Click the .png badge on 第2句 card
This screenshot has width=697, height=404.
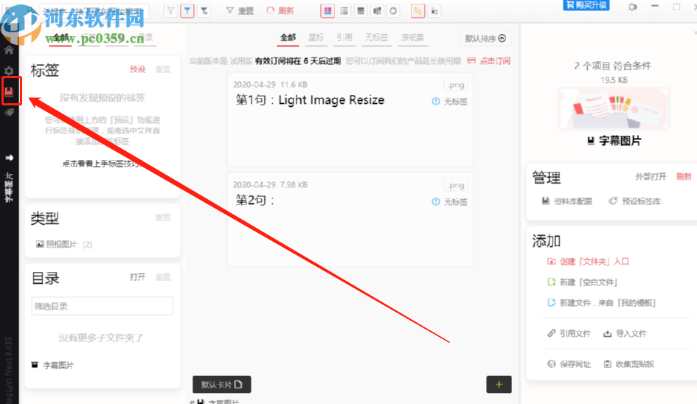tap(456, 185)
